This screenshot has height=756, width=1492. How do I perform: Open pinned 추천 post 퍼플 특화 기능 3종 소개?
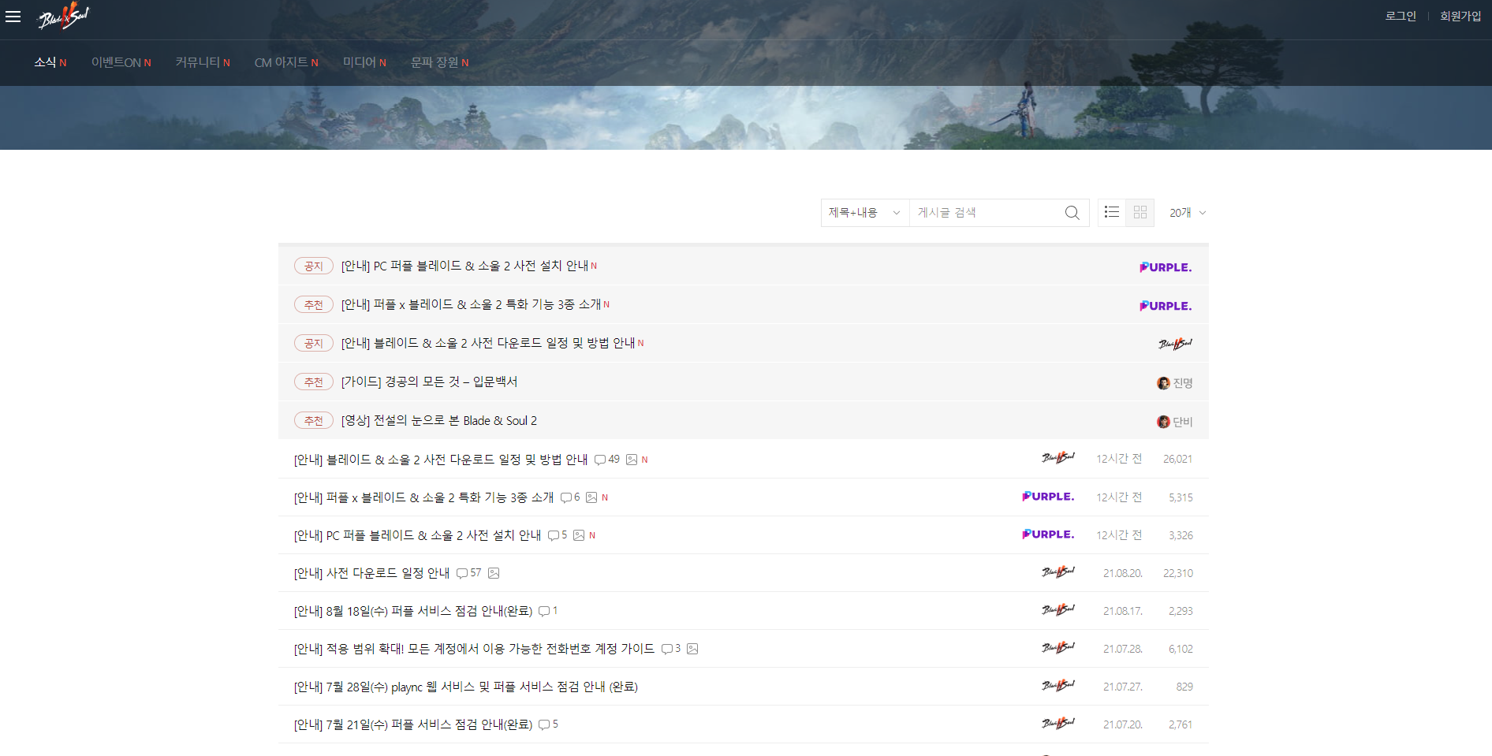(471, 304)
